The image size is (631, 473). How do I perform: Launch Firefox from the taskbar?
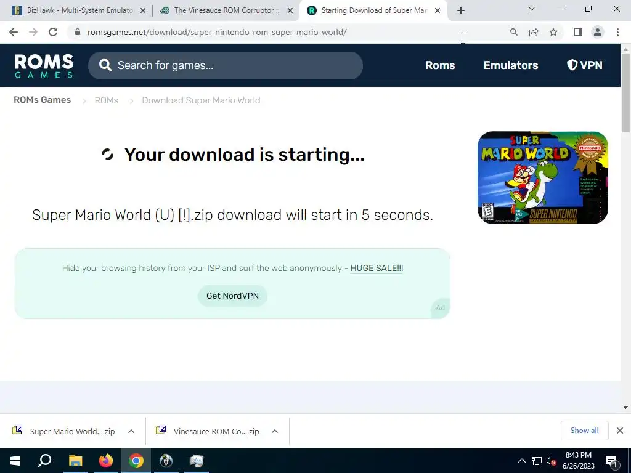(x=106, y=461)
